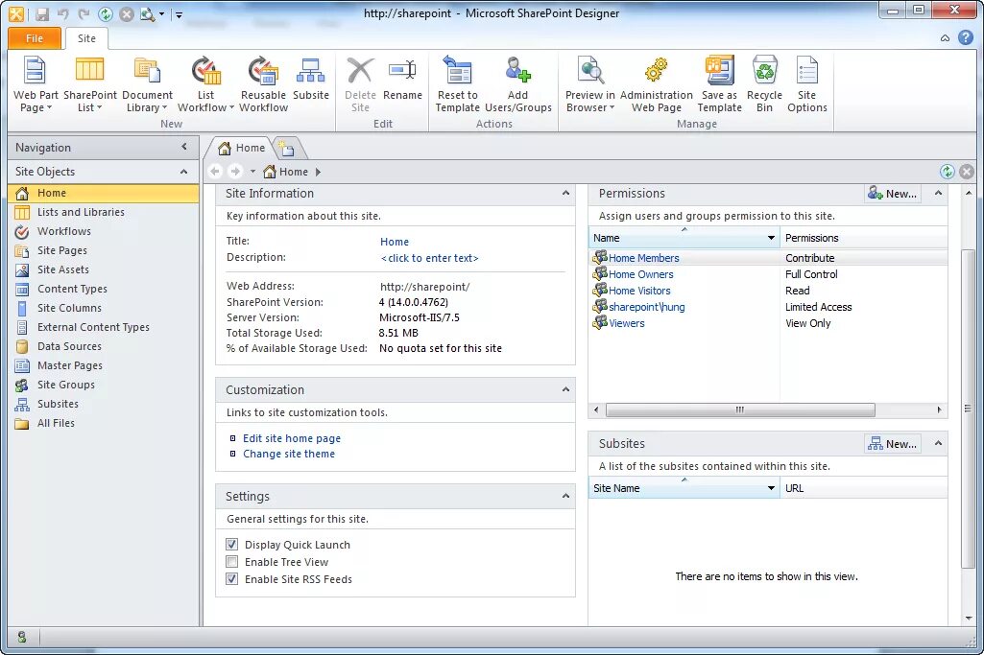Screen dimensions: 984x655
Task: Enable the Tree View checkbox
Action: click(x=232, y=562)
